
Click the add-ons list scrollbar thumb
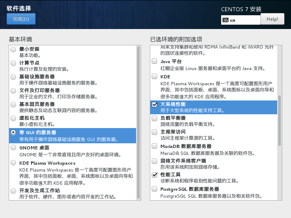[x=279, y=120]
